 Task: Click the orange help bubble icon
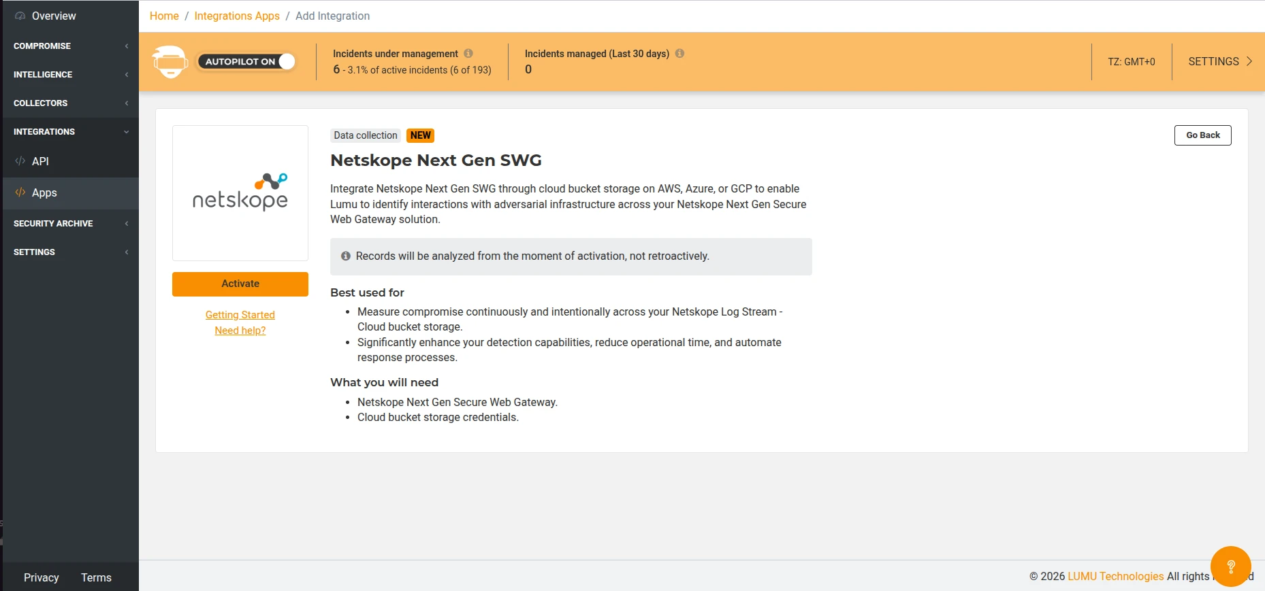tap(1230, 566)
